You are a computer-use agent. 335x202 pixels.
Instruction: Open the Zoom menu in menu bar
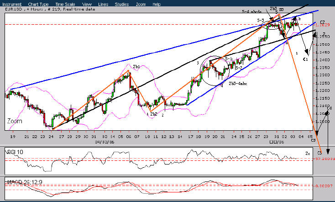(141, 4)
